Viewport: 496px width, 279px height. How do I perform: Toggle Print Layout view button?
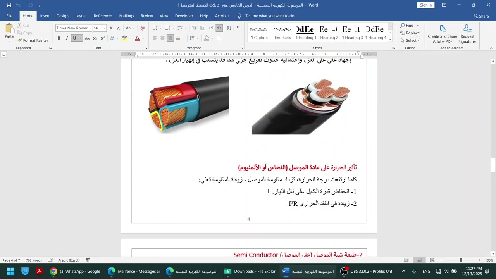click(419, 260)
